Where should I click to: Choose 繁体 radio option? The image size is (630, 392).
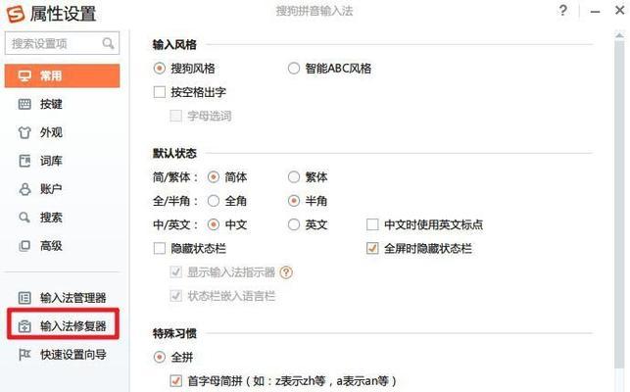coord(294,177)
